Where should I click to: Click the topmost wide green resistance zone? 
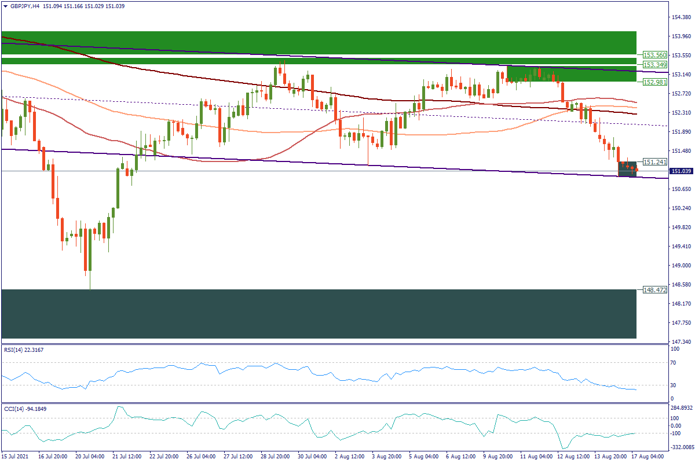click(319, 42)
